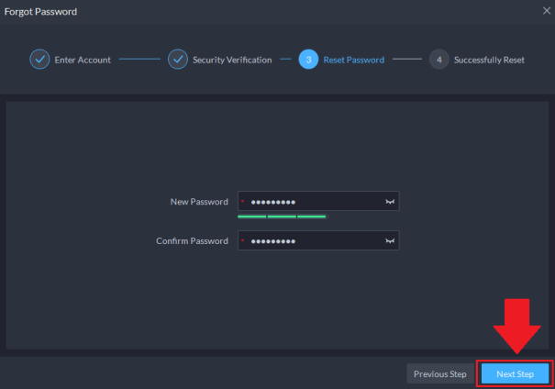Open the Security Verification step label
Image resolution: width=555 pixels, height=389 pixels.
coord(231,61)
